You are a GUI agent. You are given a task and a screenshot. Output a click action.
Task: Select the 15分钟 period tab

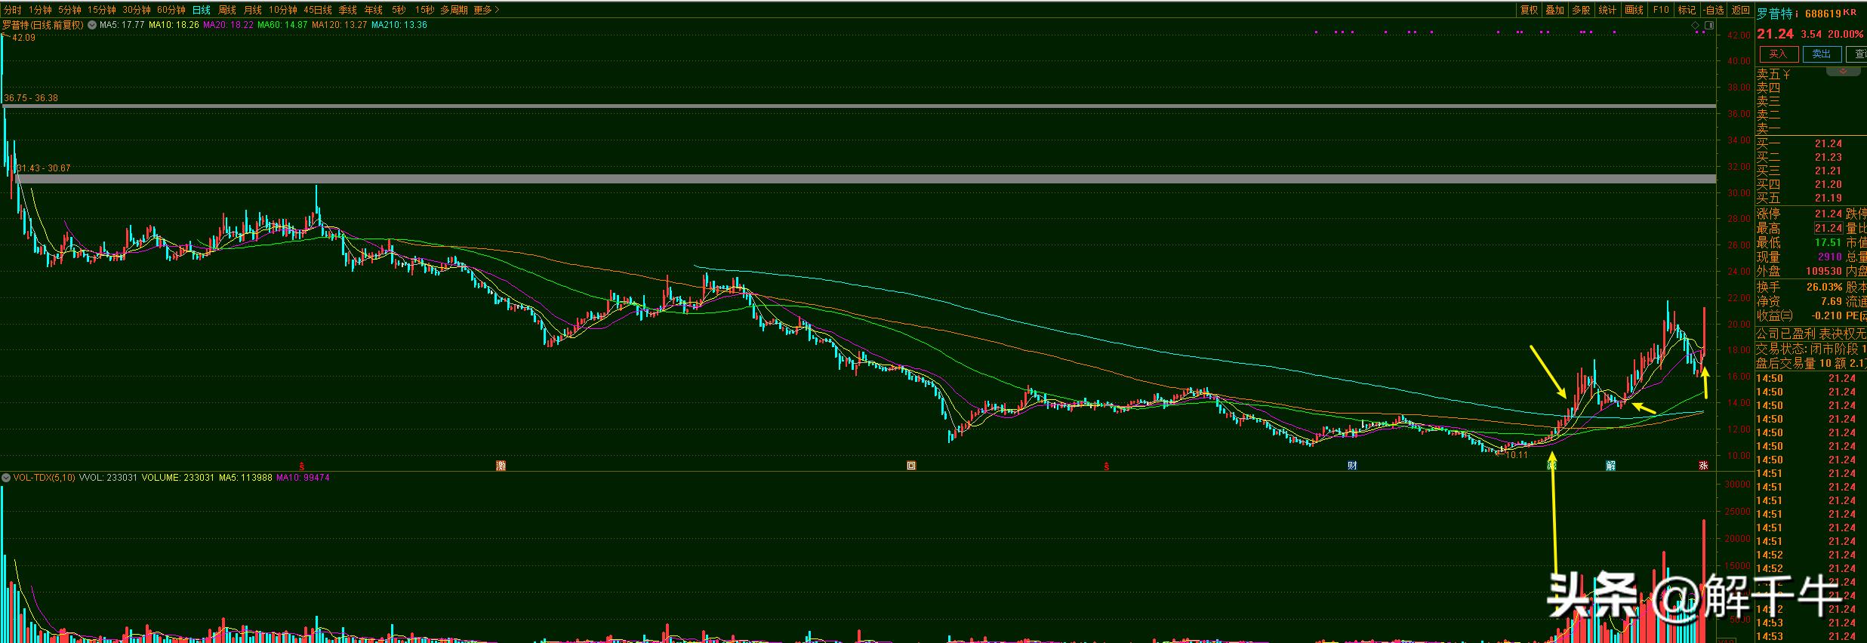coord(101,10)
